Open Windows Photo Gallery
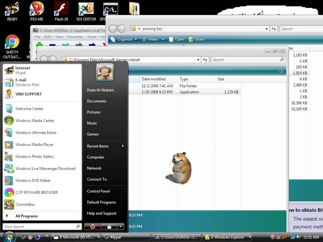Image resolution: width=323 pixels, height=242 pixels. (x=42, y=157)
